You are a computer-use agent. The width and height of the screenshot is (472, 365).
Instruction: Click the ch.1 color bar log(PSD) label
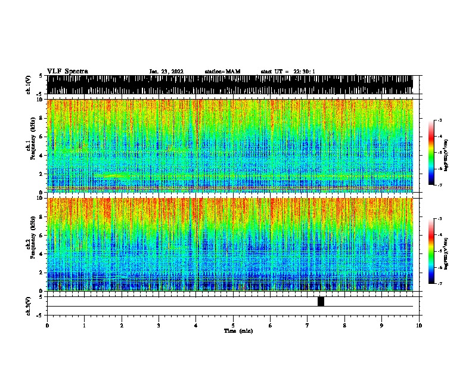(x=446, y=156)
